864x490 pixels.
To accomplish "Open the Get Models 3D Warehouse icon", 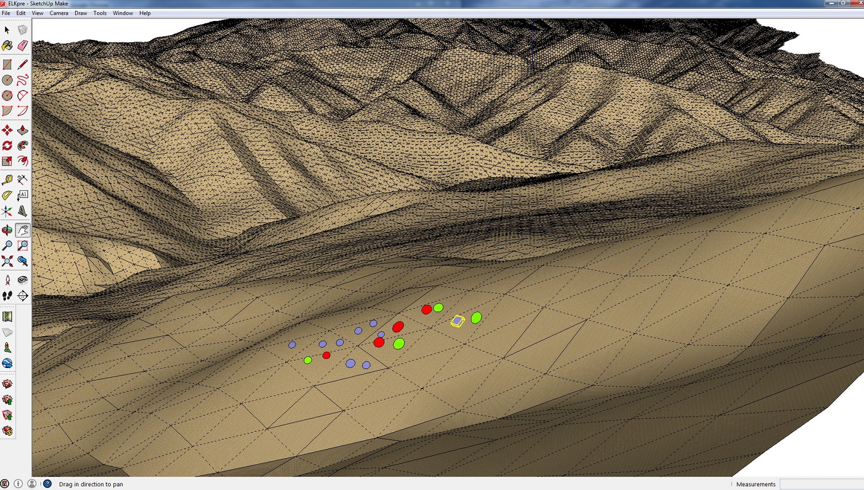I will tap(7, 384).
